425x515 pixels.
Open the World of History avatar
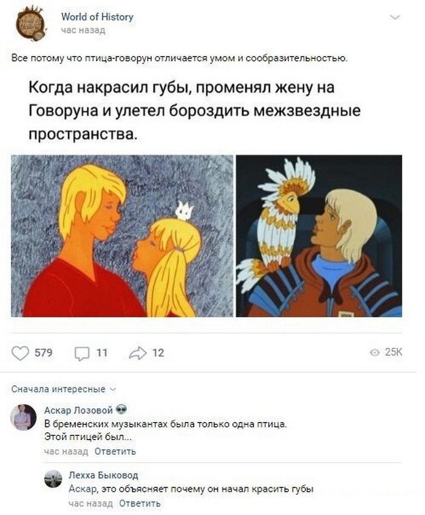(30, 24)
